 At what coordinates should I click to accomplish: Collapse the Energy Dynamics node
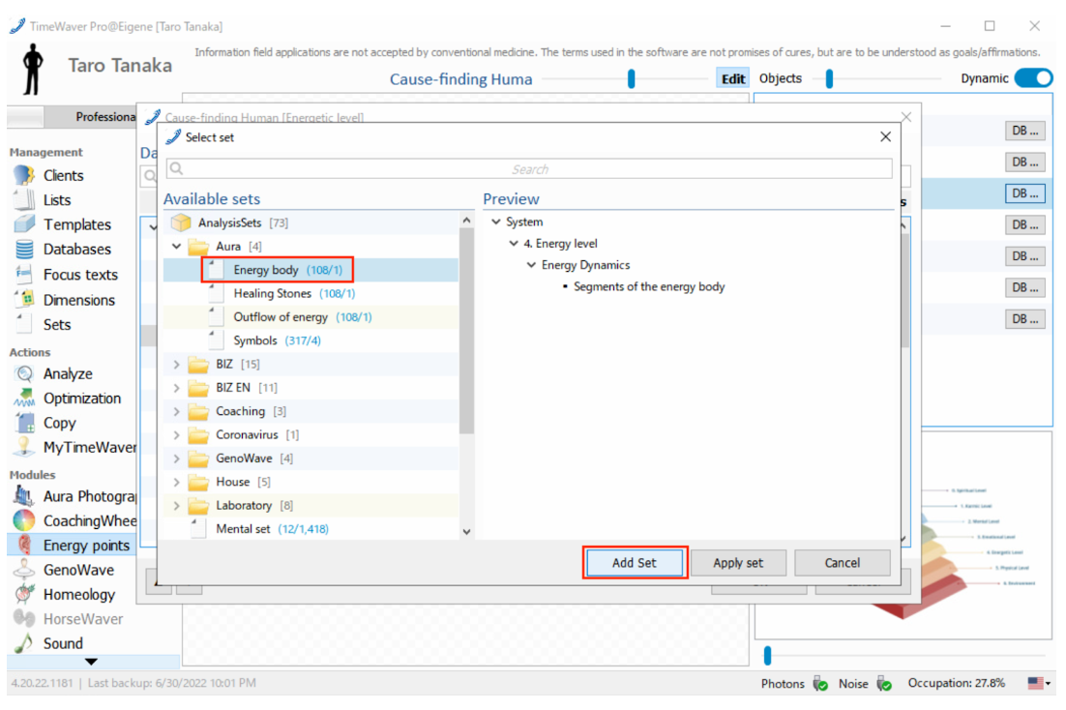[x=532, y=265]
